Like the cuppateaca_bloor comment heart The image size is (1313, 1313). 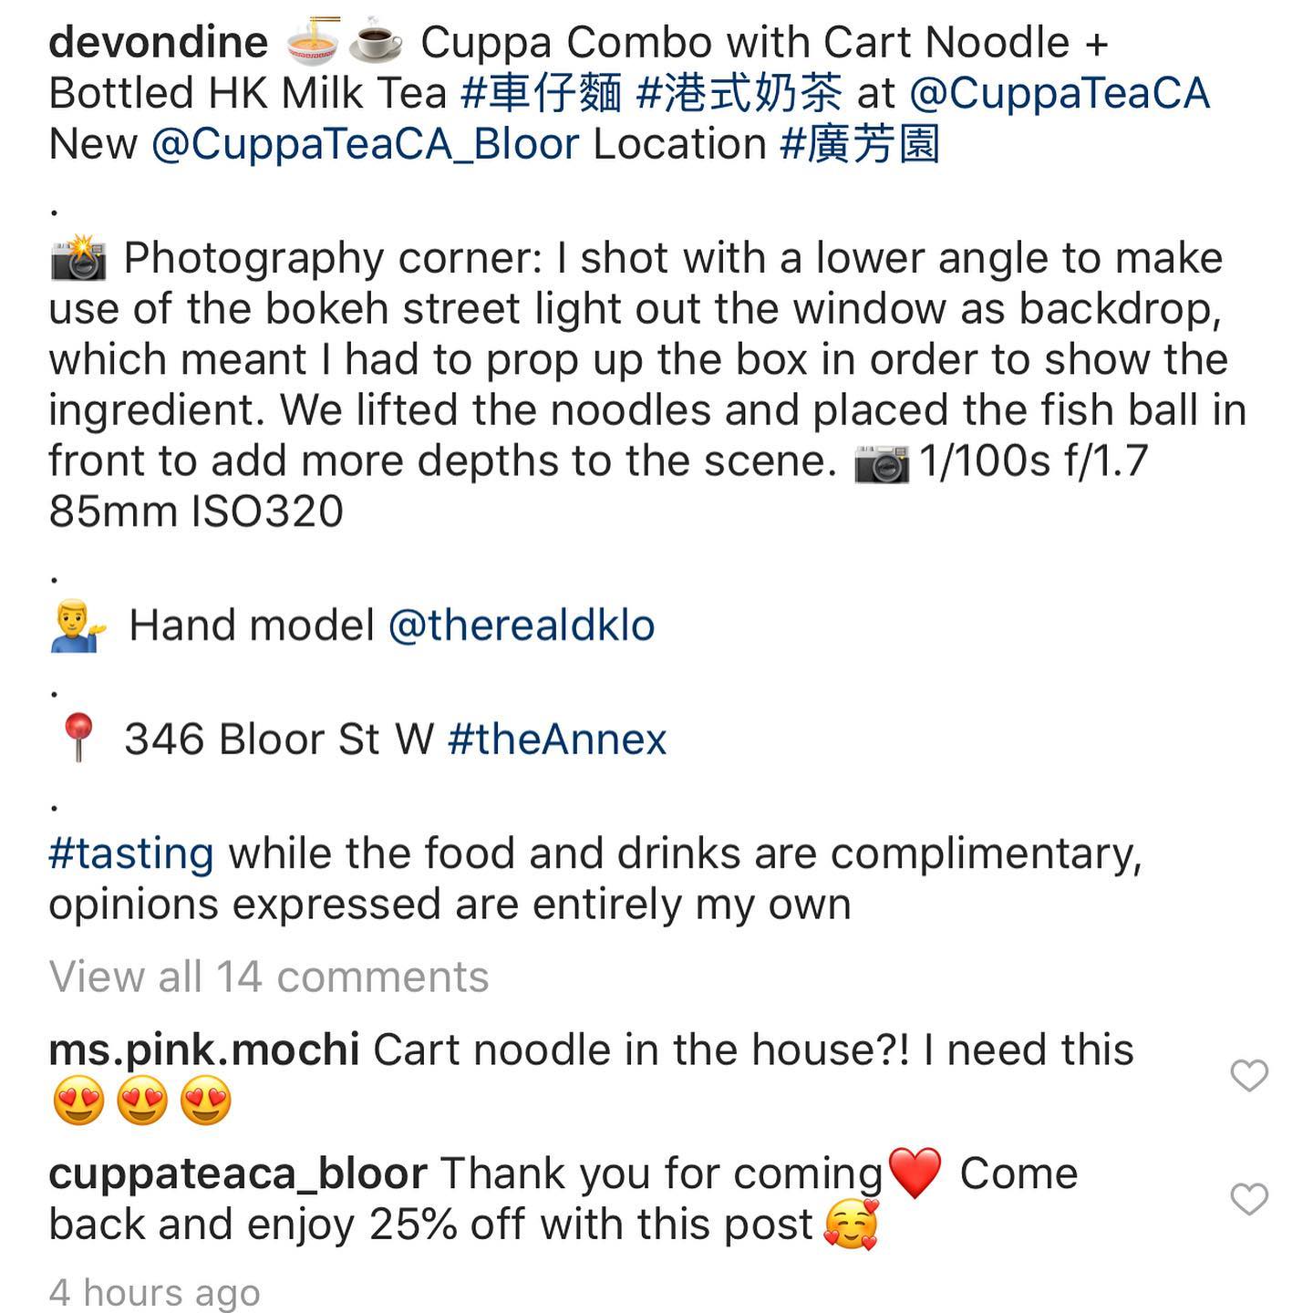pyautogui.click(x=1248, y=1199)
